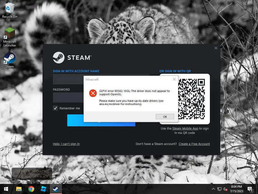Toggle the Remember me checkbox

coord(55,108)
